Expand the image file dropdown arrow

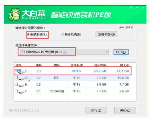[x=107, y=52]
